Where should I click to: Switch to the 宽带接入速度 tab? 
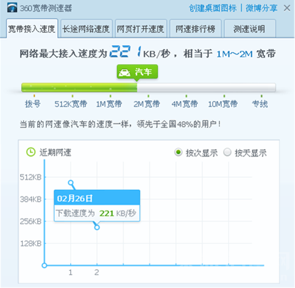tap(32, 29)
